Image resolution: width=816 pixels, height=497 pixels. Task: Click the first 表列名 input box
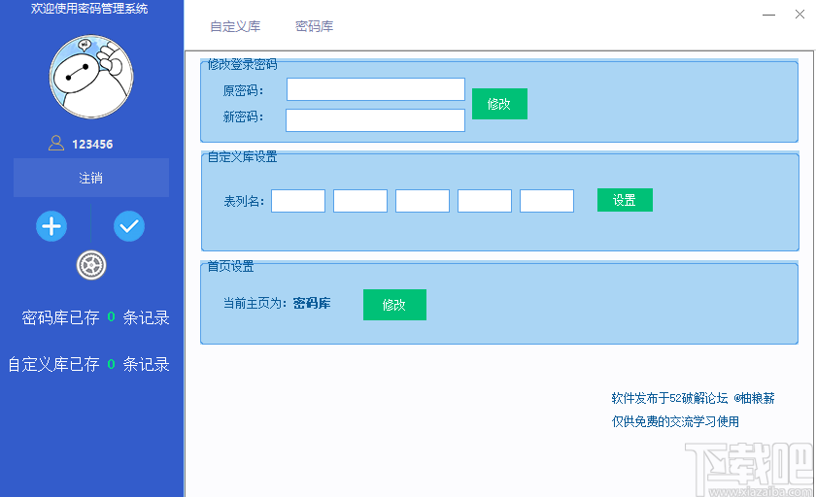coord(298,201)
